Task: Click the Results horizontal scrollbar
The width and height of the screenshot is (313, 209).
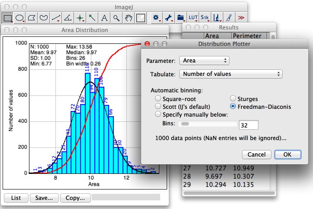Action: (x=229, y=193)
